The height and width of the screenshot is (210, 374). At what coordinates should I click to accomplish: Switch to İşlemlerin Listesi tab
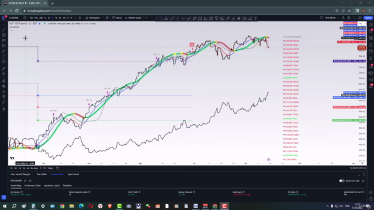tap(52, 185)
